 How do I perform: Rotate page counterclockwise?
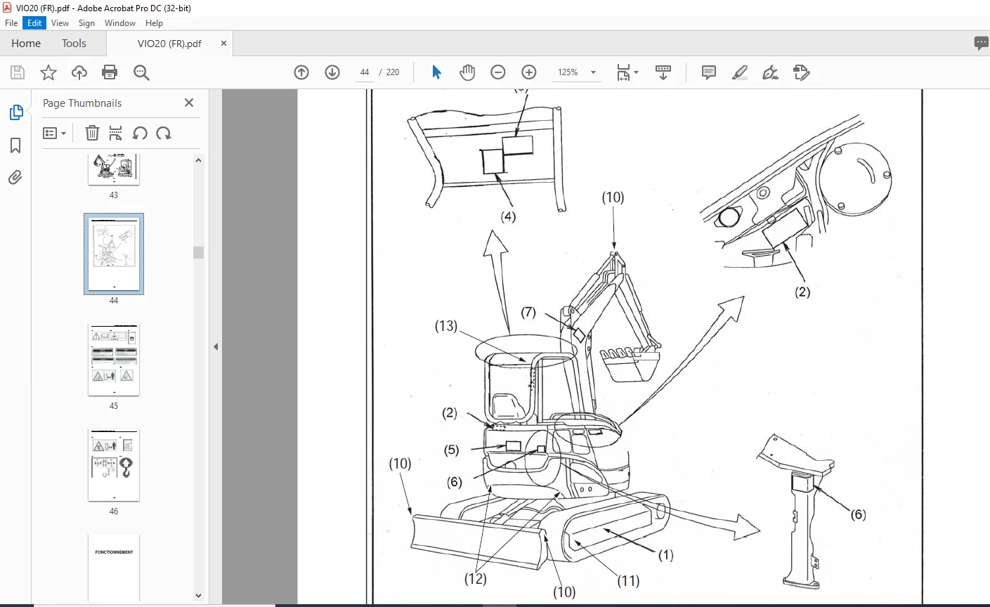[x=140, y=133]
